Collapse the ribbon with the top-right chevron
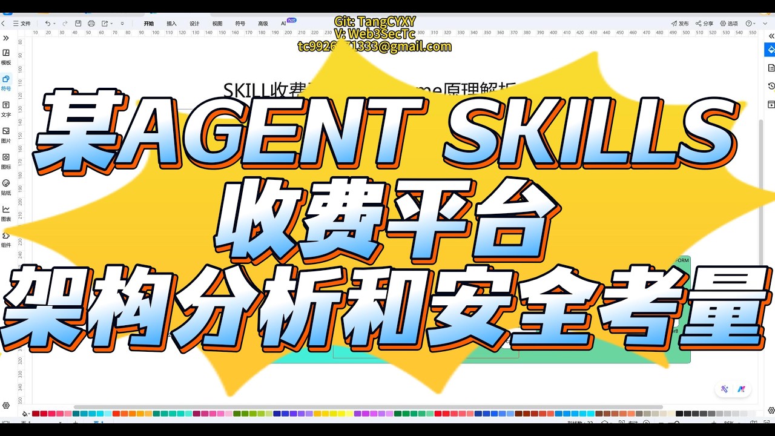 pos(765,23)
